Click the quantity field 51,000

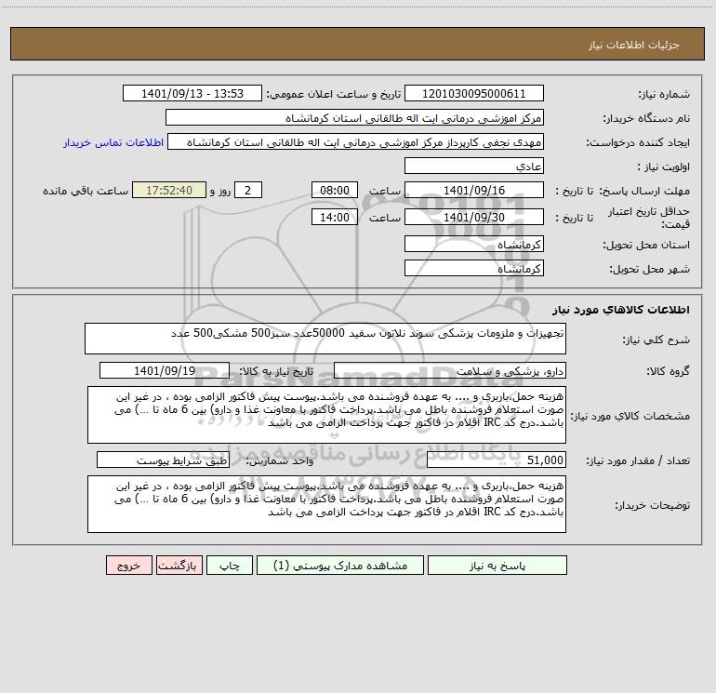click(x=497, y=460)
